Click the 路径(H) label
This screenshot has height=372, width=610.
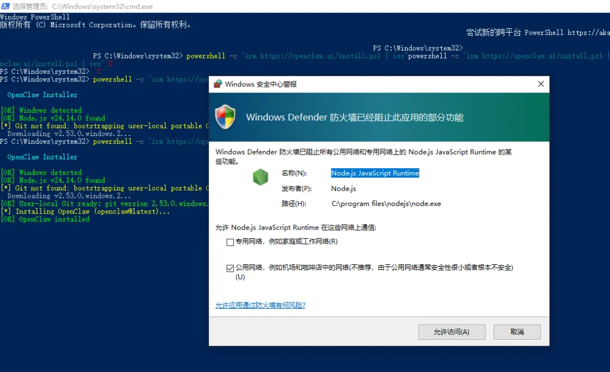294,204
